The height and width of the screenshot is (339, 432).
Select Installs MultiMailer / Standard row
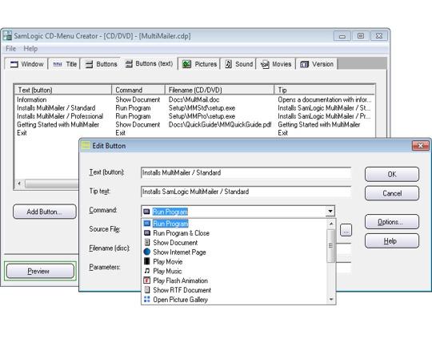pyautogui.click(x=194, y=108)
